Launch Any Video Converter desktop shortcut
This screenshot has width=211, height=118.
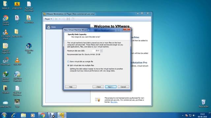[x=17, y=76]
